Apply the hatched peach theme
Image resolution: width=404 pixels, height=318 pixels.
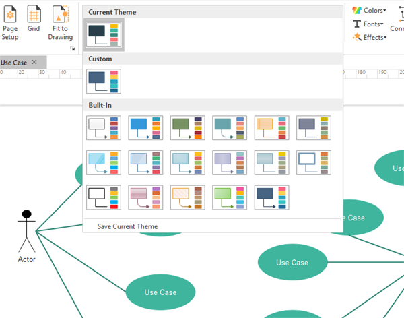tap(188, 197)
